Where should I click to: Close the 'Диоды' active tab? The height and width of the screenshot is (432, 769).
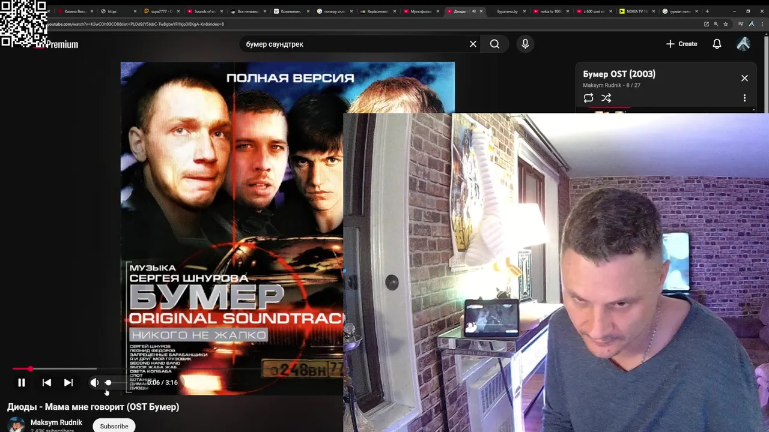coord(481,11)
